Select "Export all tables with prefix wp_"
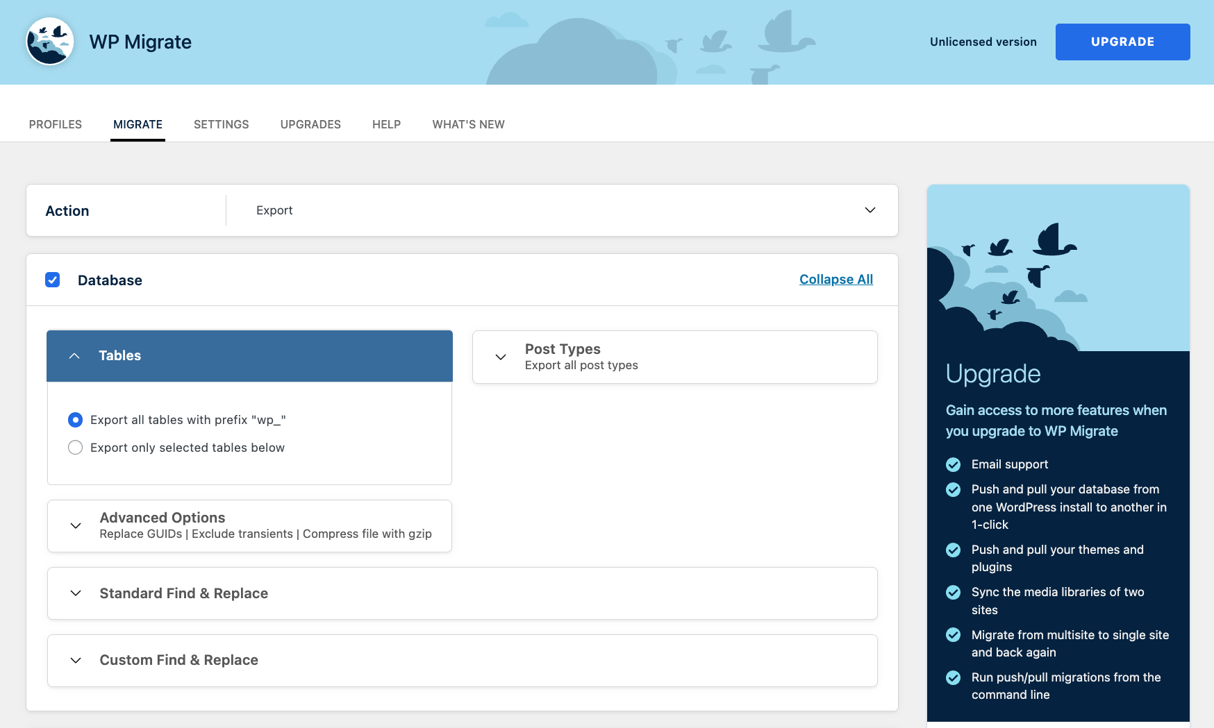The image size is (1214, 728). point(75,420)
